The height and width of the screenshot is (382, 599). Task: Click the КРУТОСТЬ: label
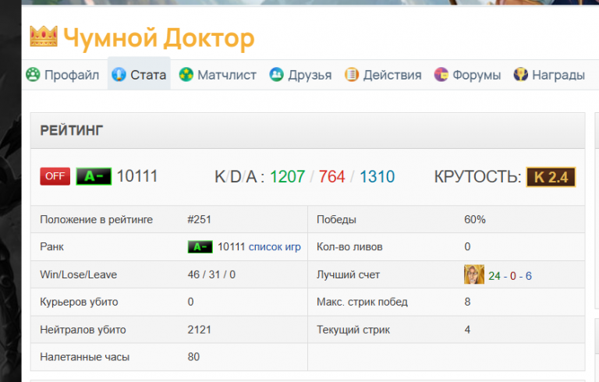tap(477, 177)
